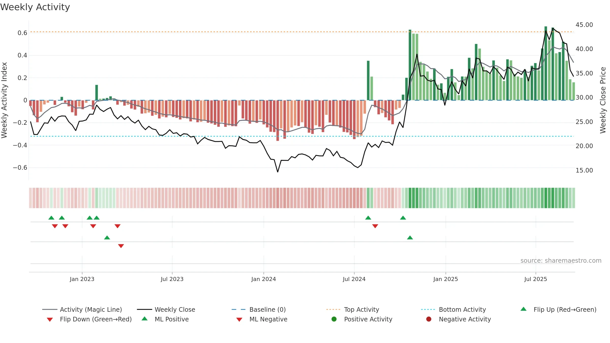The height and width of the screenshot is (343, 610).
Task: Click the '45.00' price axis label
Action: tap(584, 25)
